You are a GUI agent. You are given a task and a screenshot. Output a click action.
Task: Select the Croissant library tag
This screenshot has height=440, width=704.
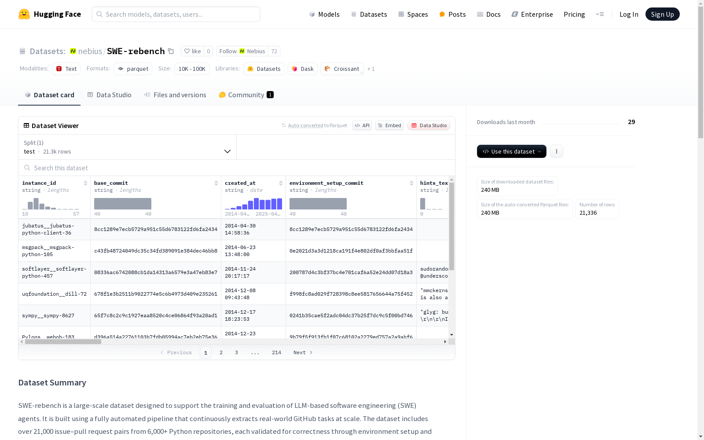pyautogui.click(x=342, y=69)
